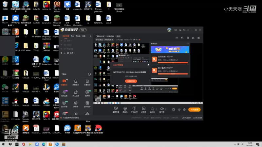Select the 全屏 1 source row

point(76,53)
